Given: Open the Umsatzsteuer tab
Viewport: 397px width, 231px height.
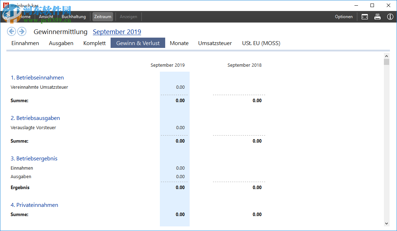Looking at the screenshot, I should [215, 43].
